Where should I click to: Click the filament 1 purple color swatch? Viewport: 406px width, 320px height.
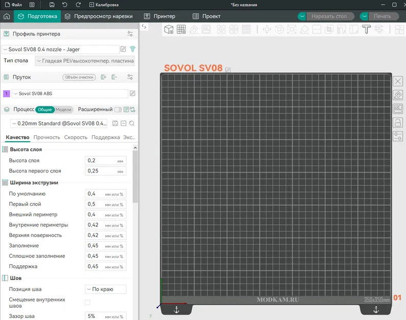click(7, 94)
